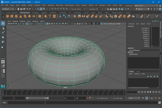Image resolution: width=162 pixels, height=108 pixels.
Task: Activate the Paint Selection tool
Action: [3, 33]
